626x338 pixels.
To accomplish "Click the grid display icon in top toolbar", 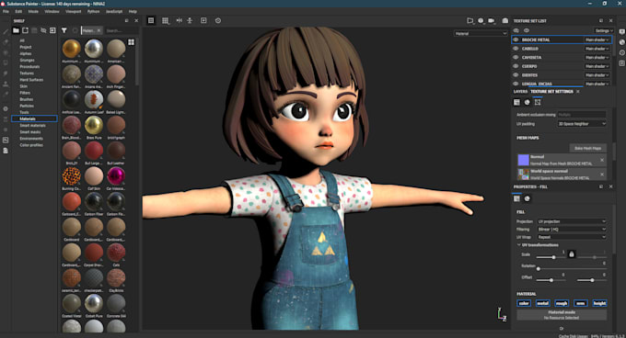I will point(166,20).
